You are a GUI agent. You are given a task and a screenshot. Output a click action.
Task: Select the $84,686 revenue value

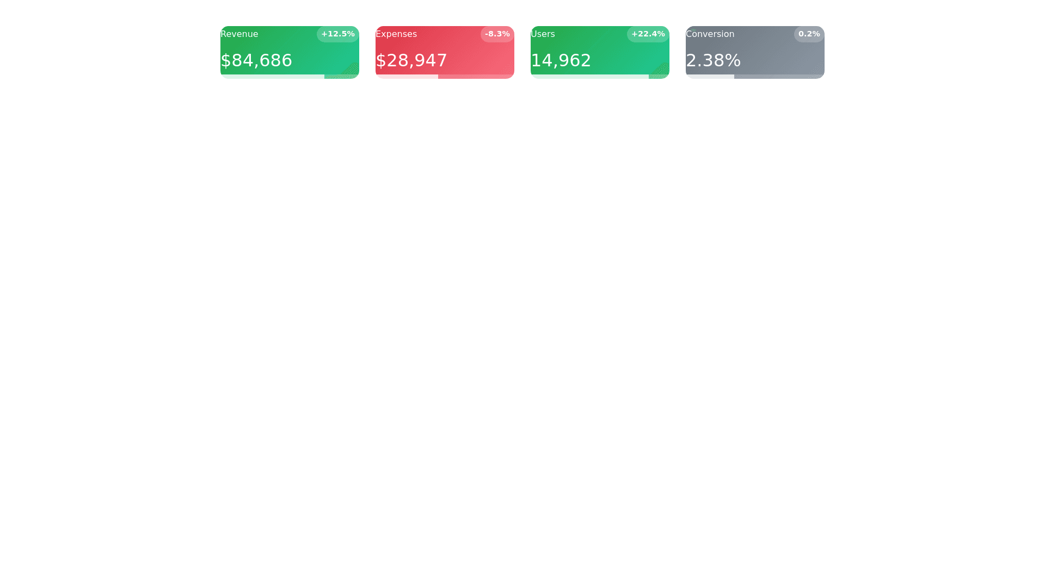pos(256,60)
